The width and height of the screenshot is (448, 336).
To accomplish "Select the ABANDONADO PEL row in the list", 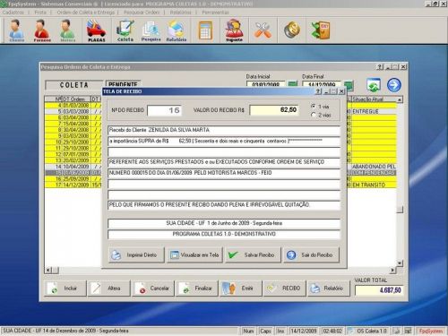I will 220,167.
